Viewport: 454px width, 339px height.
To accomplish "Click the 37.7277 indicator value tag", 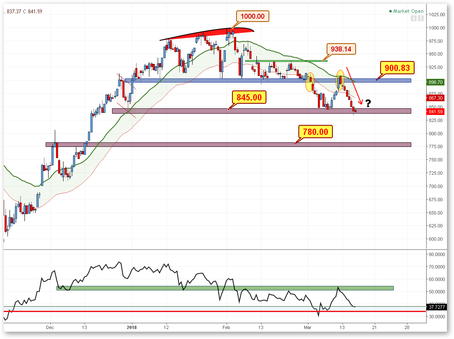I will 437,307.
